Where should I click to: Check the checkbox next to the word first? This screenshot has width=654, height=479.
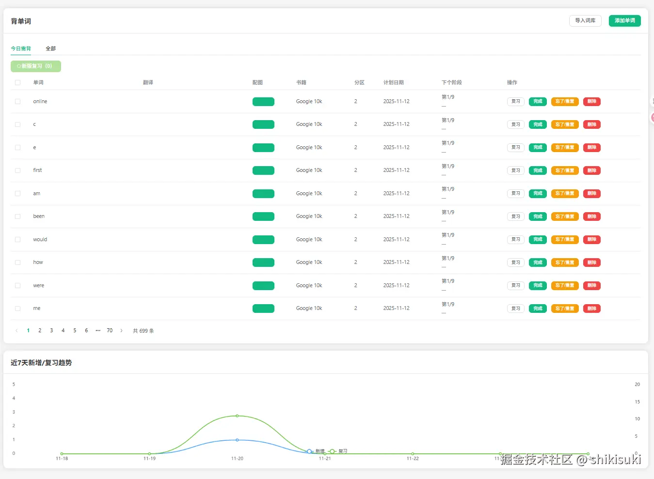click(17, 170)
